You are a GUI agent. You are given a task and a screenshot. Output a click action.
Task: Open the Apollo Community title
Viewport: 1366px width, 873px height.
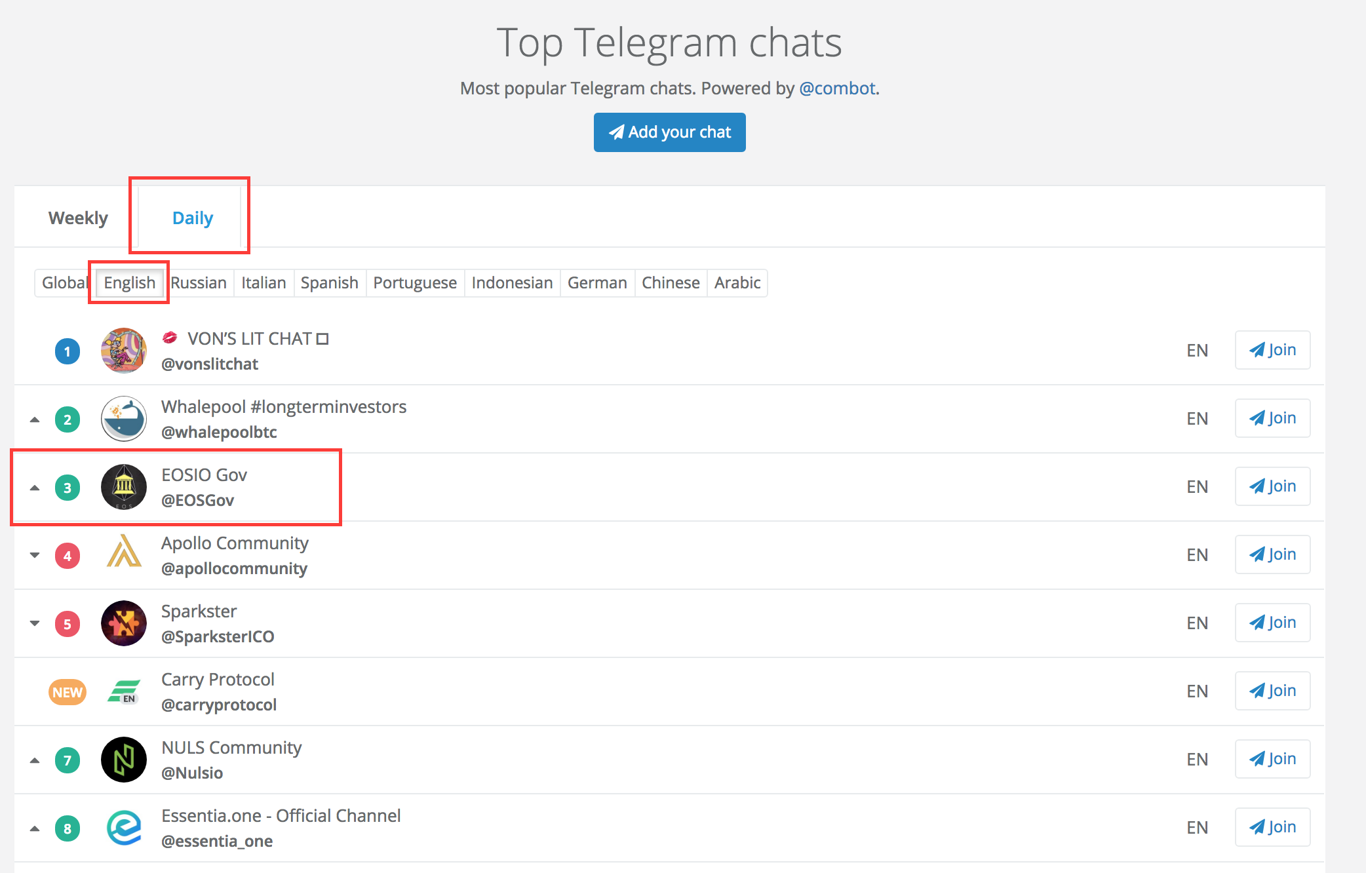coord(235,543)
